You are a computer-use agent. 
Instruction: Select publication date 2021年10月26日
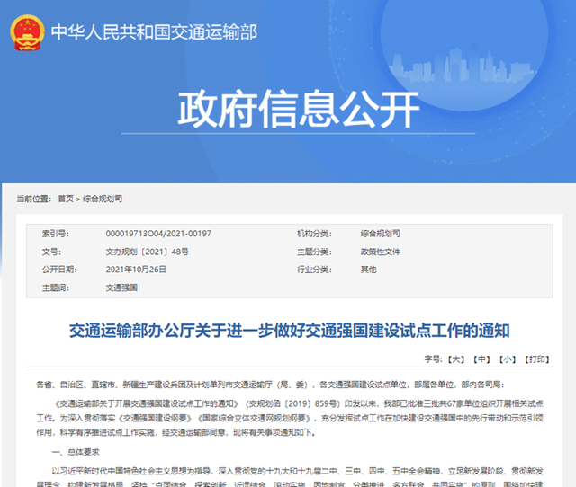[136, 270]
